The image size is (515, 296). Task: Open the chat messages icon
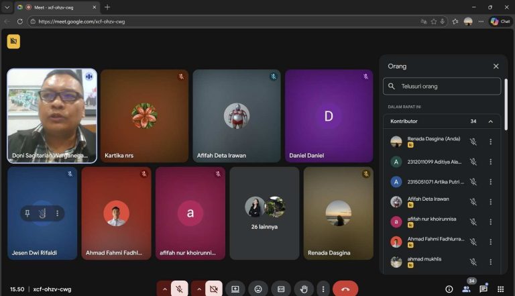[x=483, y=289]
